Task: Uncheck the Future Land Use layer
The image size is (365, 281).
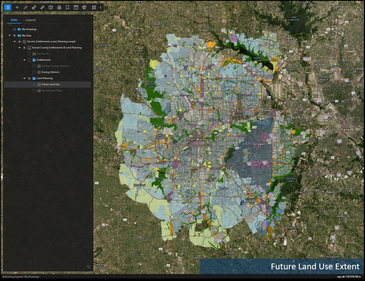Action: (34, 84)
